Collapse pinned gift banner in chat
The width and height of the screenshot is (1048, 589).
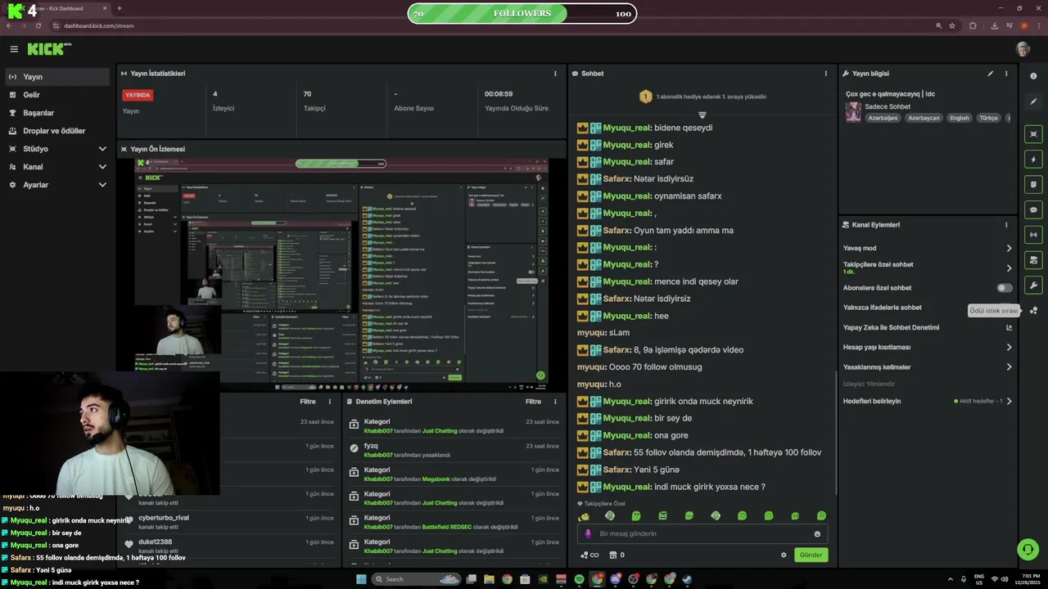tap(702, 115)
